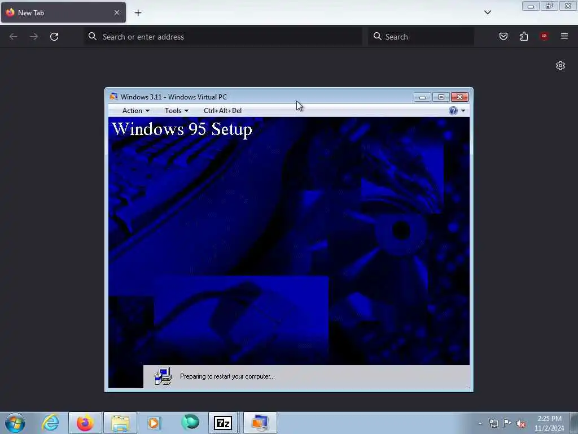Close the Firefox window
Image resolution: width=578 pixels, height=434 pixels.
[568, 6]
